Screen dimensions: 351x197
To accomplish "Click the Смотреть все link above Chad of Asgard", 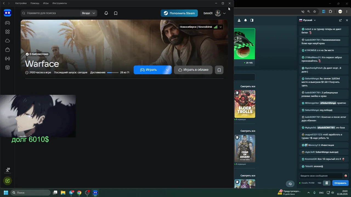I will click(x=248, y=131).
